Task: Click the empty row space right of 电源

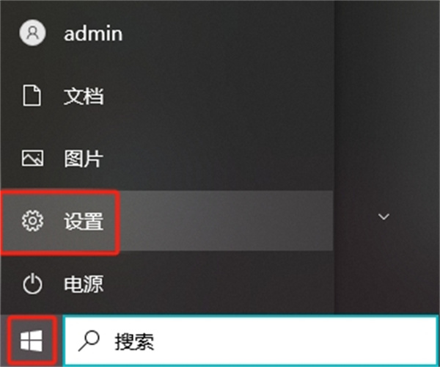Action: pos(219,284)
